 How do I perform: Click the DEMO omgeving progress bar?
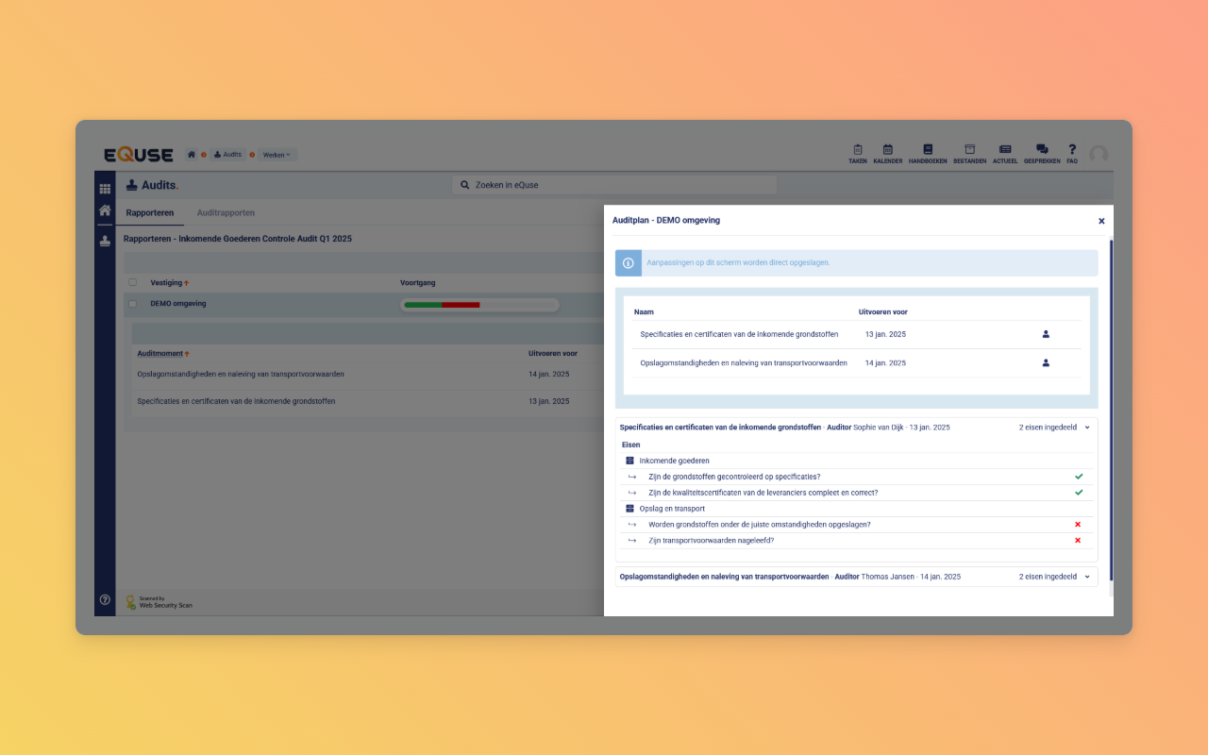coord(479,305)
